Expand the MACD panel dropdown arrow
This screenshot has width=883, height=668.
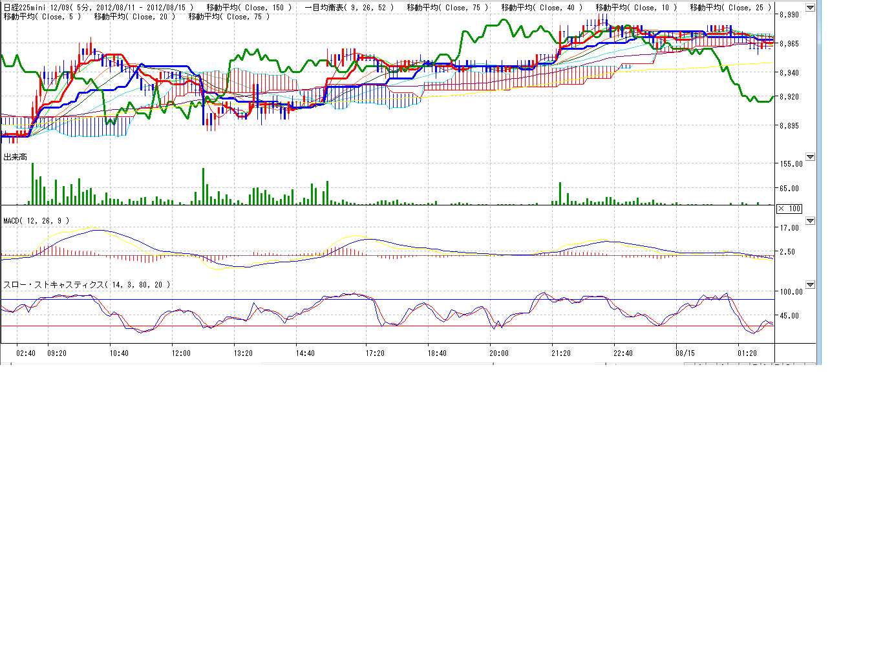pos(810,221)
